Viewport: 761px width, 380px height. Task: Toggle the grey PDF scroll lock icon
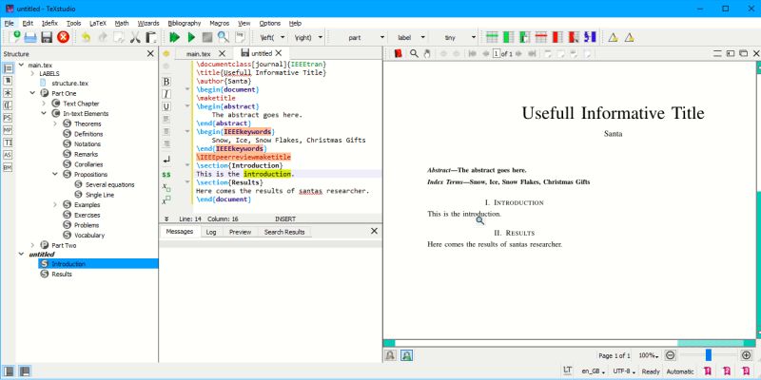tap(390, 355)
